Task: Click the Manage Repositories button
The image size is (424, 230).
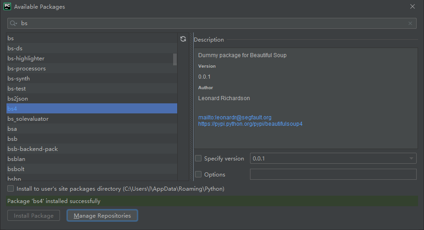Action: click(102, 215)
